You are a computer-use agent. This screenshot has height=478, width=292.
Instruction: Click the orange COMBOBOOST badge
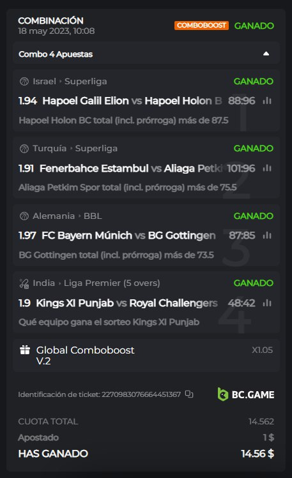pos(201,26)
